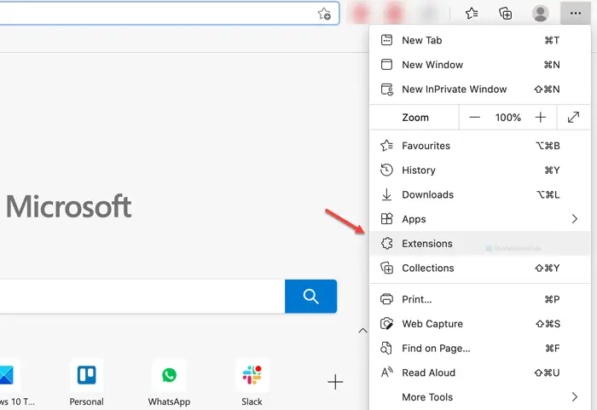
Task: Click the InPrivate window icon
Action: click(x=387, y=90)
